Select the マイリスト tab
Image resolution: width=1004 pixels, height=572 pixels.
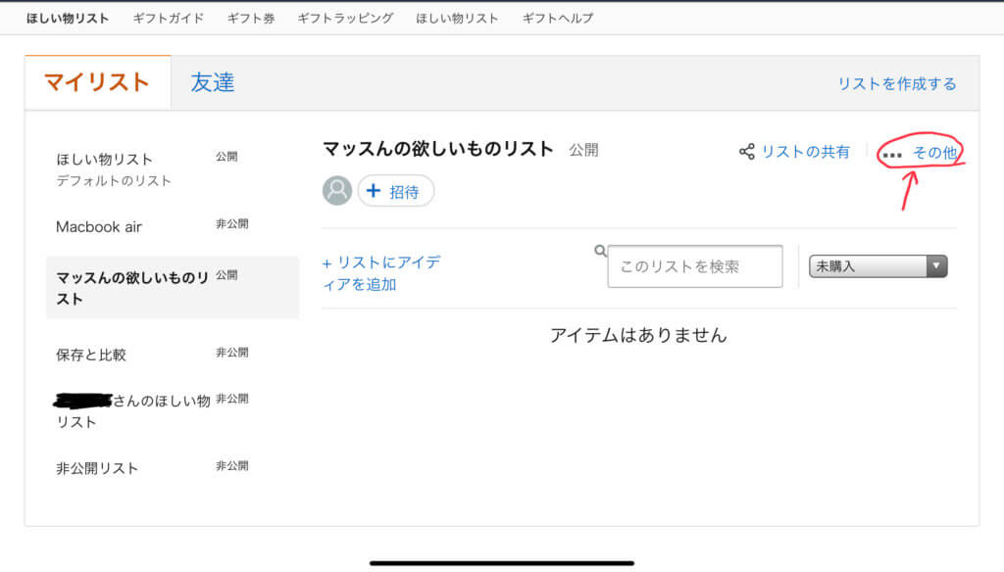pyautogui.click(x=97, y=82)
